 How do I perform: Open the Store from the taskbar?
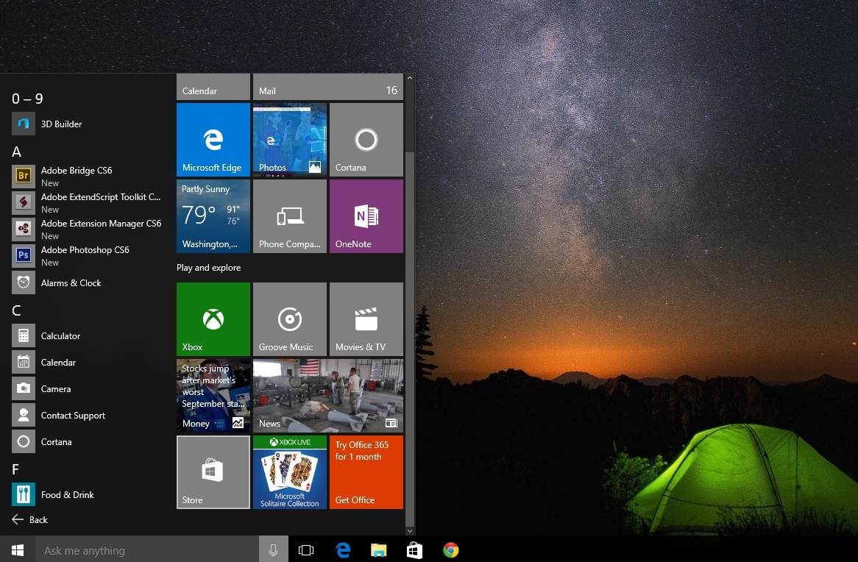pos(415,550)
